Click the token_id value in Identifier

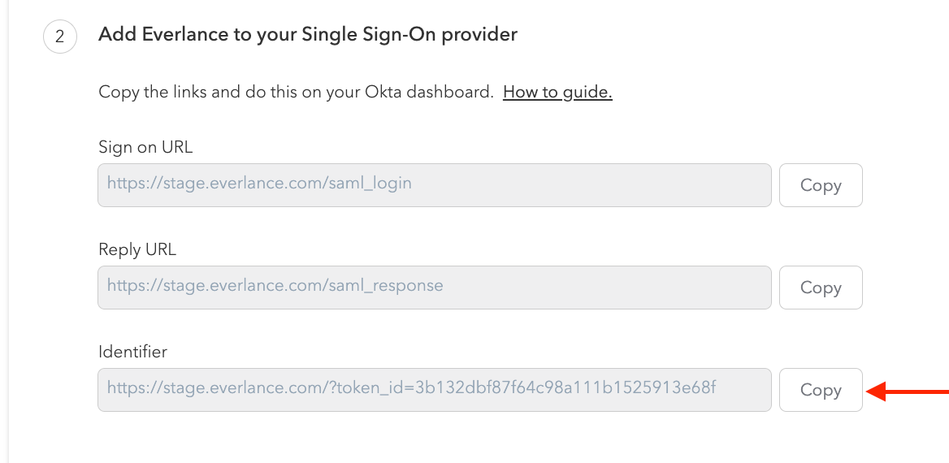click(565, 388)
